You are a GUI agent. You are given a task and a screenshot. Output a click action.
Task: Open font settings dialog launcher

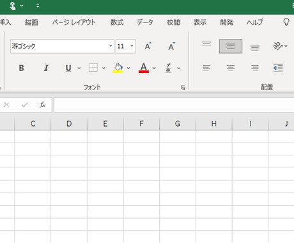[x=183, y=88]
